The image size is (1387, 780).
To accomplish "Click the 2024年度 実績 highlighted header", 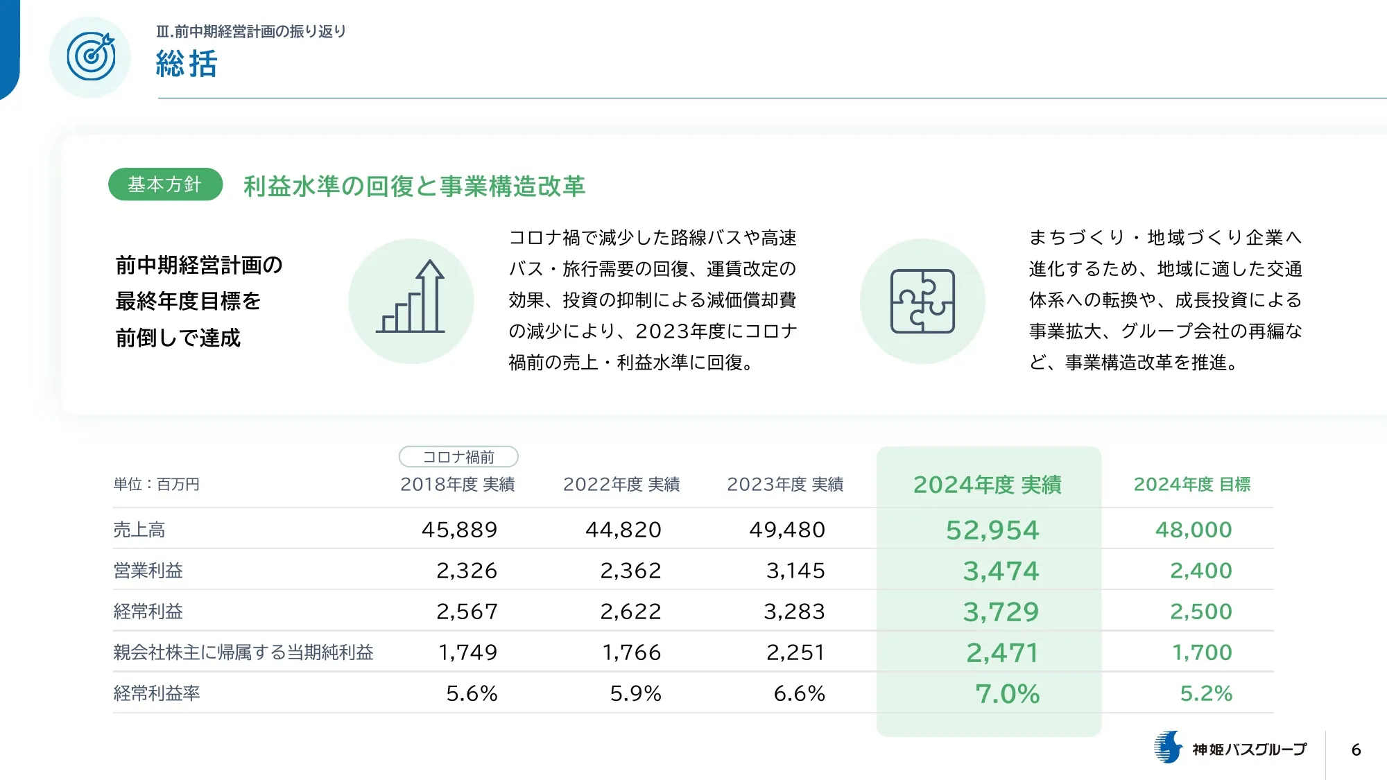I will tap(988, 485).
